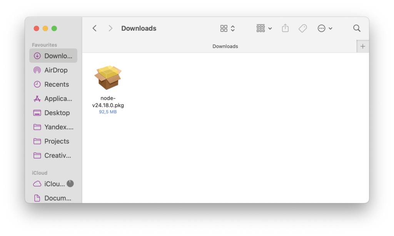Click the Downloads window title
This screenshot has width=394, height=236.
(139, 28)
